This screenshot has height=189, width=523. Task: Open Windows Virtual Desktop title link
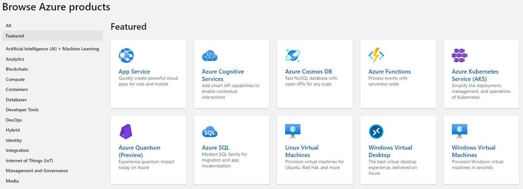click(390, 151)
